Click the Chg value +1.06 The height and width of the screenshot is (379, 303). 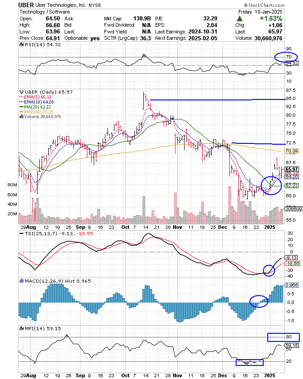point(275,25)
